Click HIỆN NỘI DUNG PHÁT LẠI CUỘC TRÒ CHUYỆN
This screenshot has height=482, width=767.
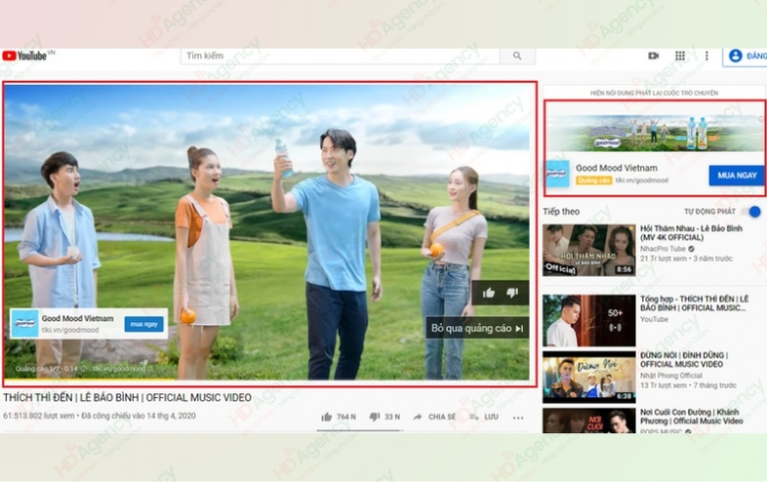click(654, 93)
